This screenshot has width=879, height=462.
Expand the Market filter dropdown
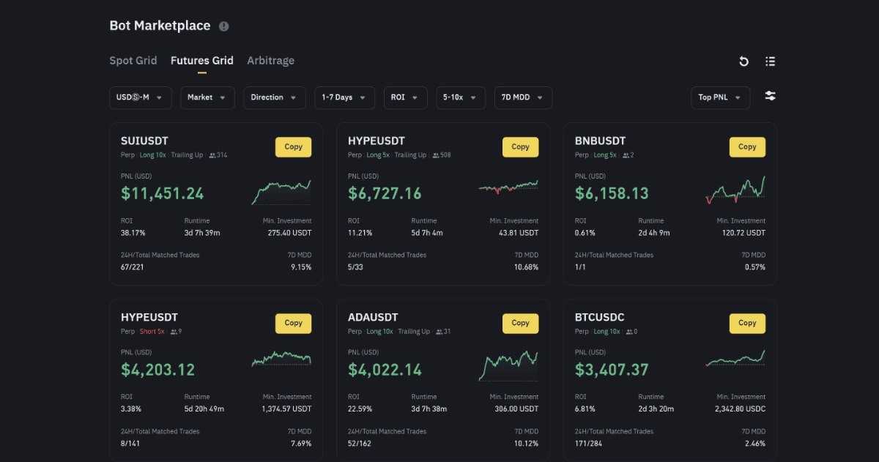tap(207, 97)
